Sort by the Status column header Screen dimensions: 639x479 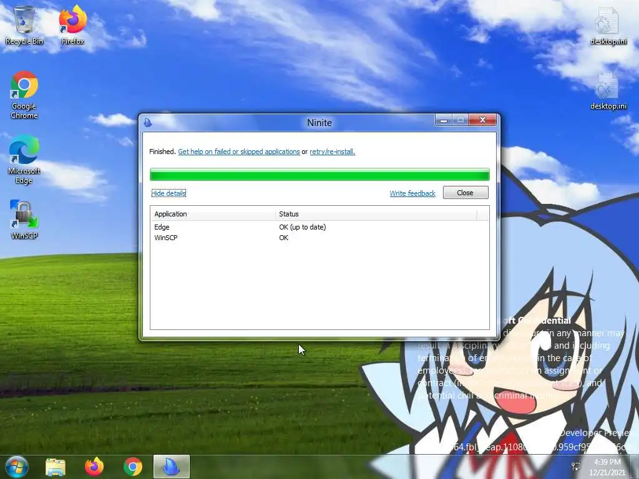point(376,214)
